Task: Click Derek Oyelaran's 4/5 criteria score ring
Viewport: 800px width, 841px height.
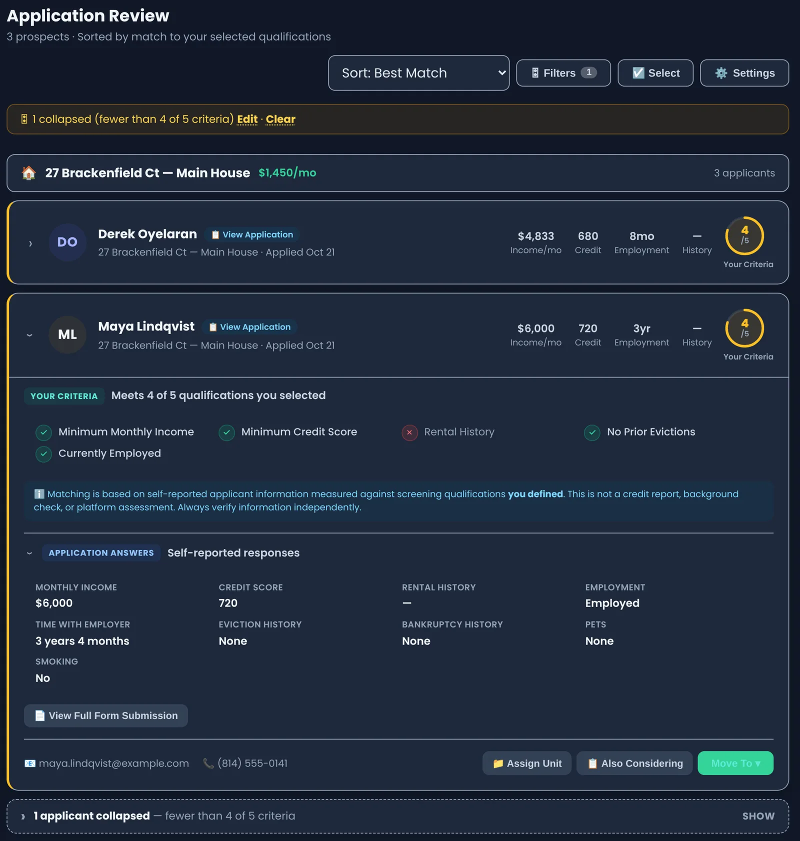Action: click(x=744, y=235)
